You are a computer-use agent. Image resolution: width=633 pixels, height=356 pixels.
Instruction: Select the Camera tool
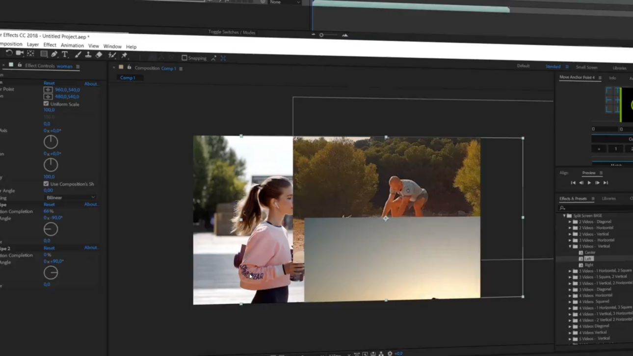(20, 54)
